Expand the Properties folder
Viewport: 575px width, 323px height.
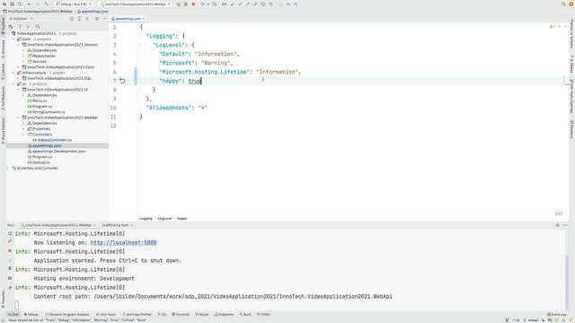[x=23, y=129]
